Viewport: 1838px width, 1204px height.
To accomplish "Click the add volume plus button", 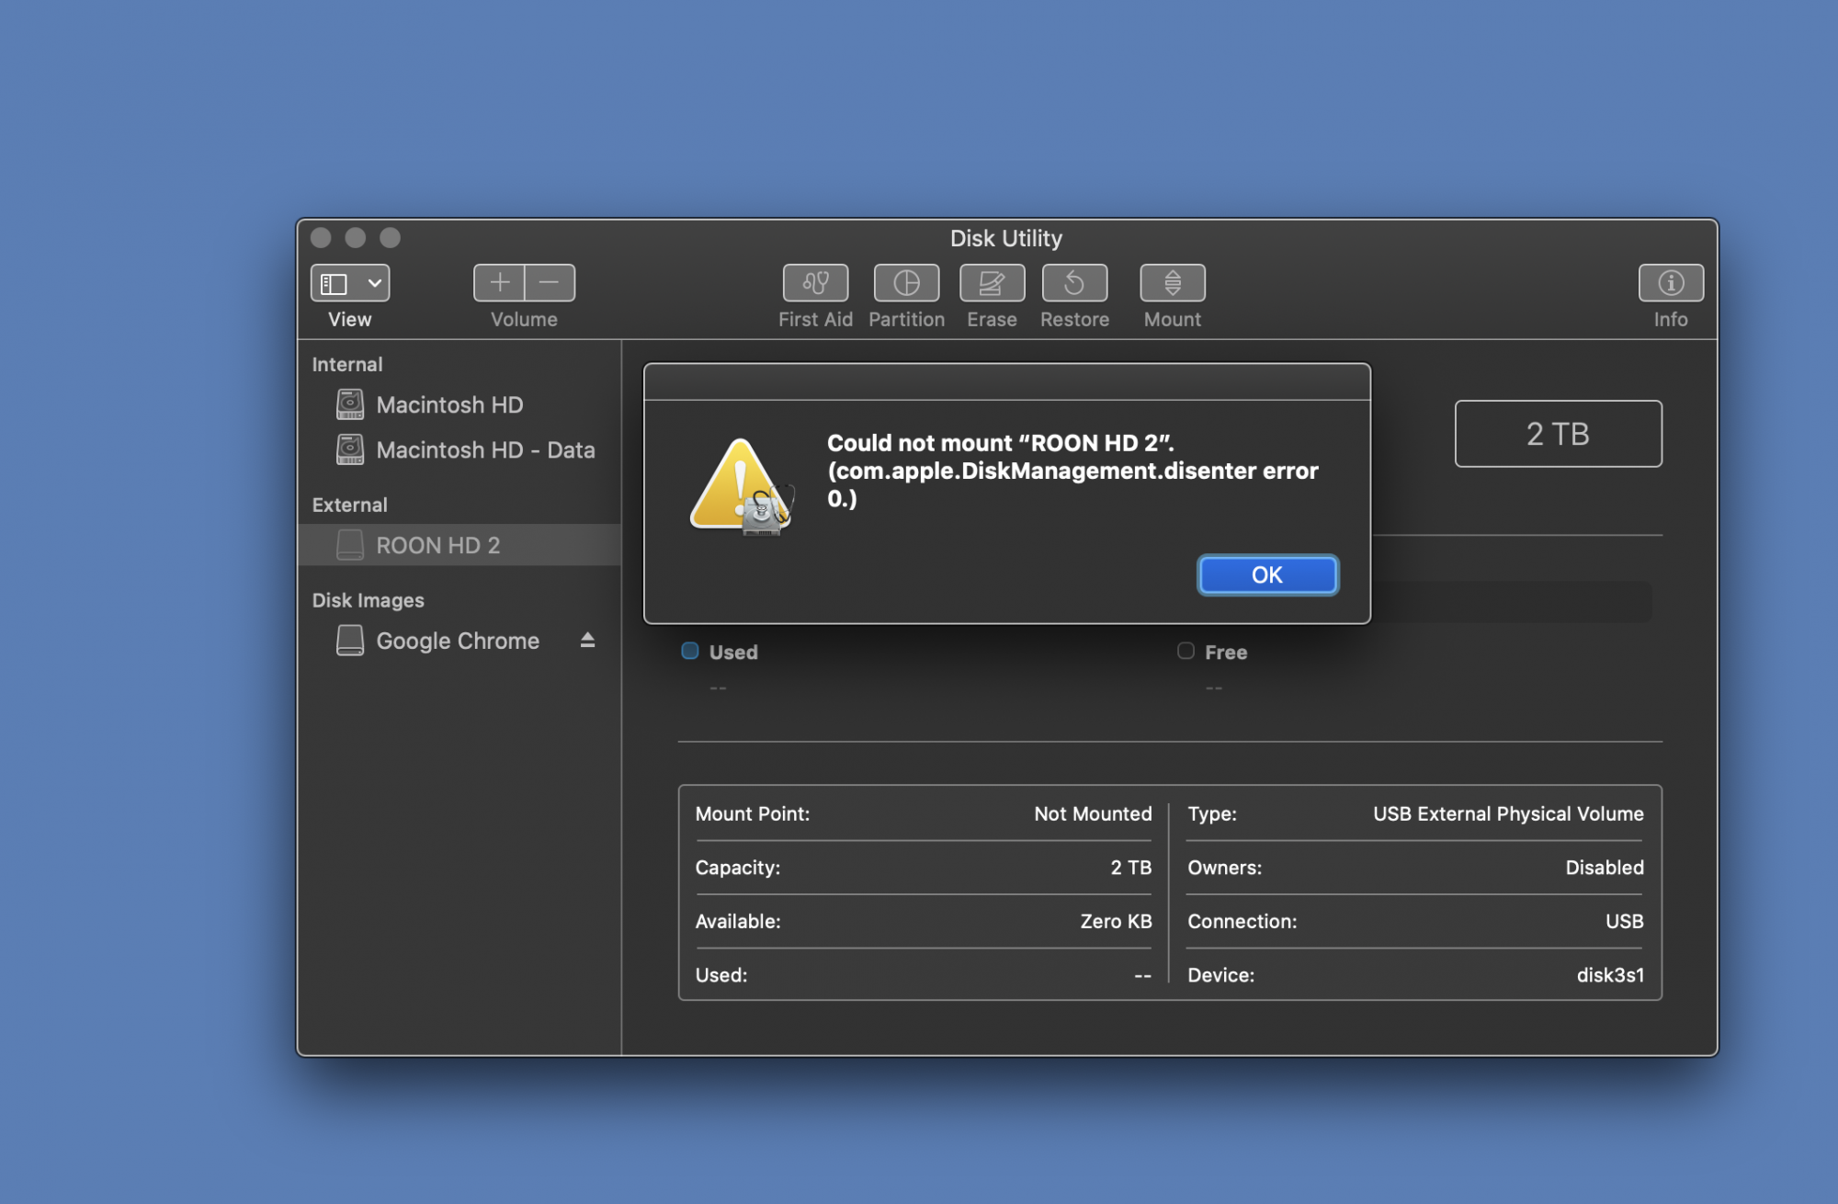I will click(x=500, y=283).
